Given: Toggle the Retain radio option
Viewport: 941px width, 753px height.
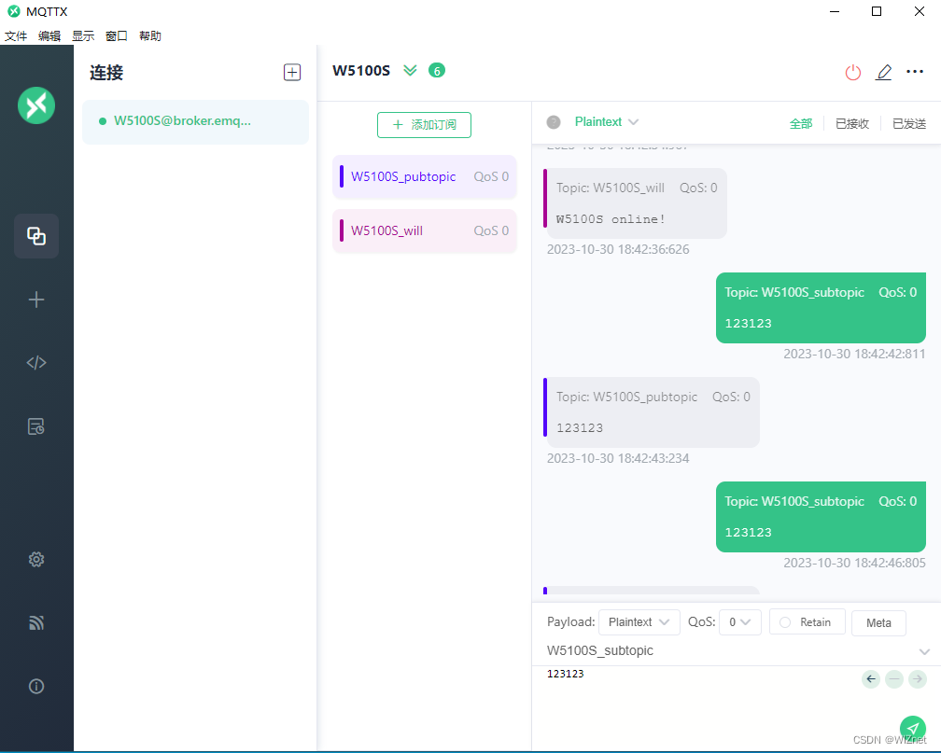Looking at the screenshot, I should (x=808, y=622).
